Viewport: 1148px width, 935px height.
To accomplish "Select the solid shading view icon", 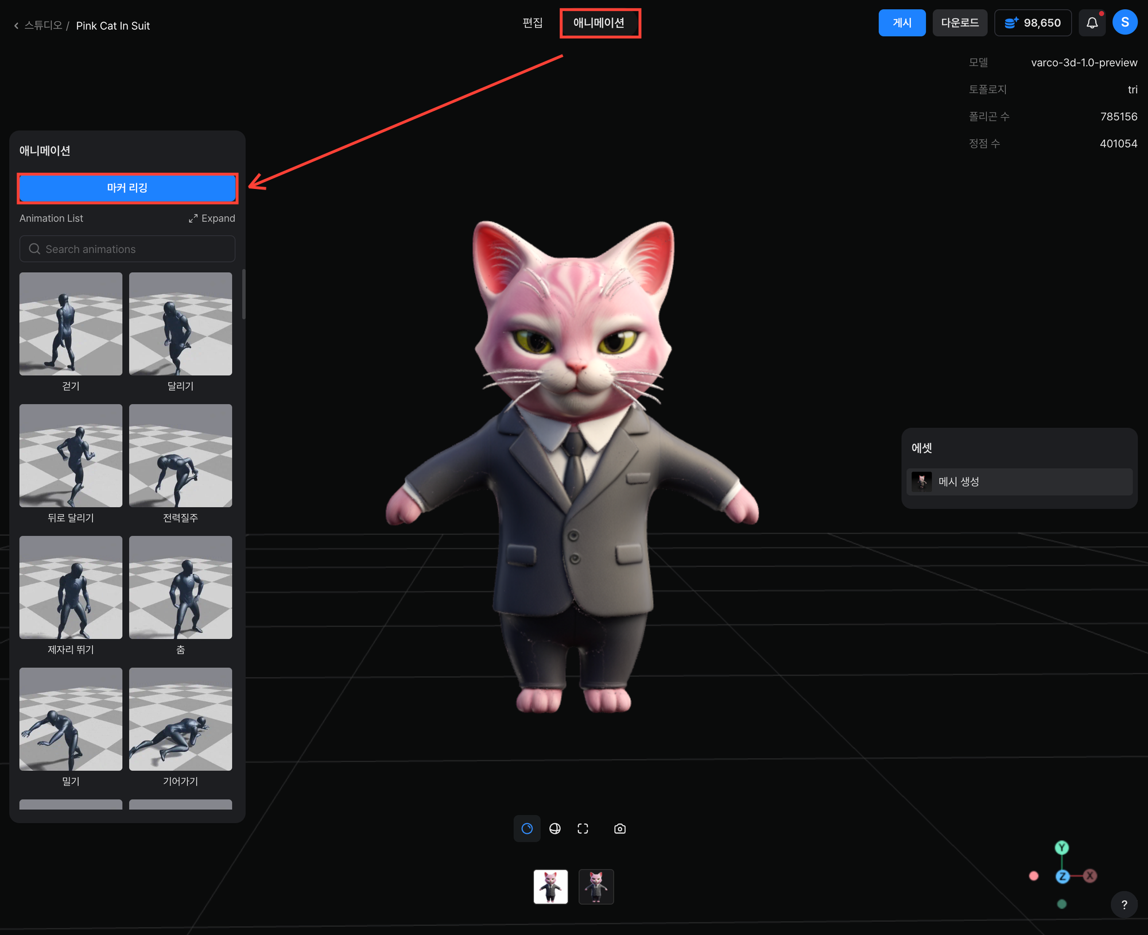I will [x=527, y=828].
